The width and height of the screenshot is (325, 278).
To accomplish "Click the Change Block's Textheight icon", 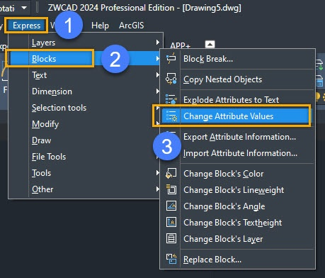I will 171,222.
